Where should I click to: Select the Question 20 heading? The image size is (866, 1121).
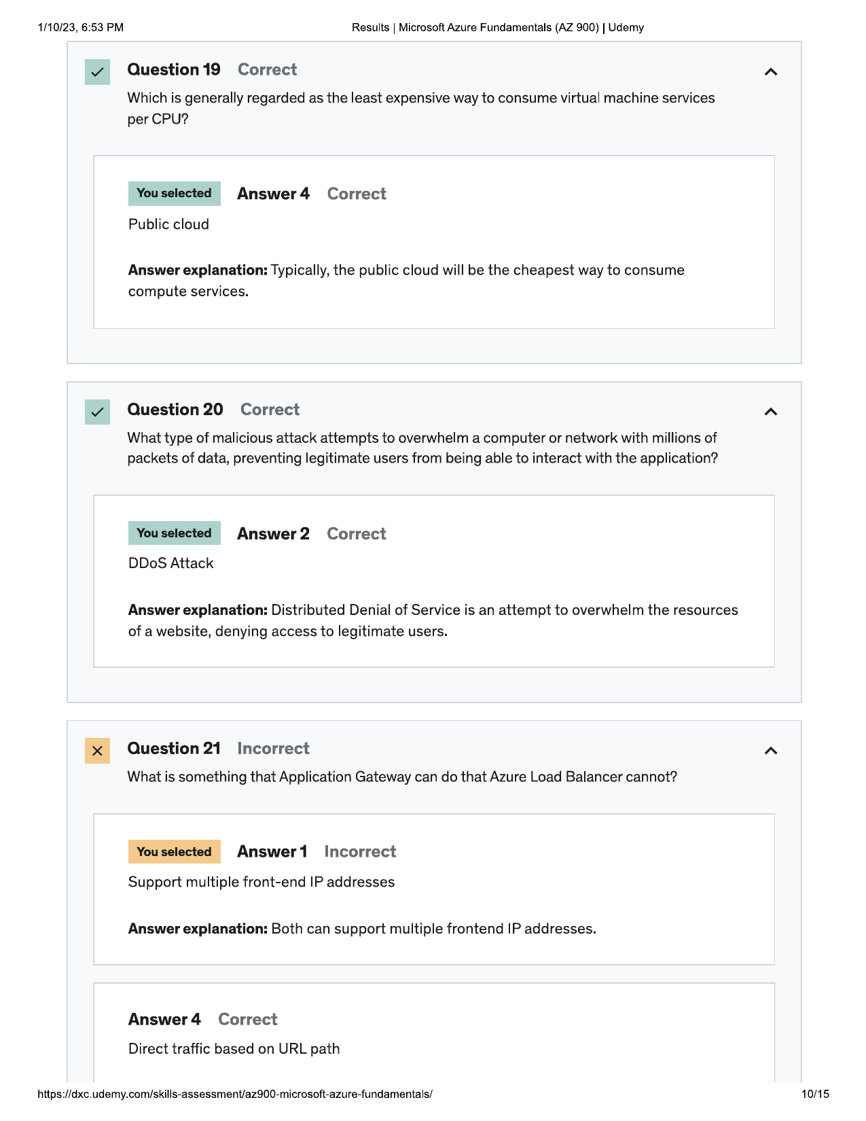tap(175, 410)
